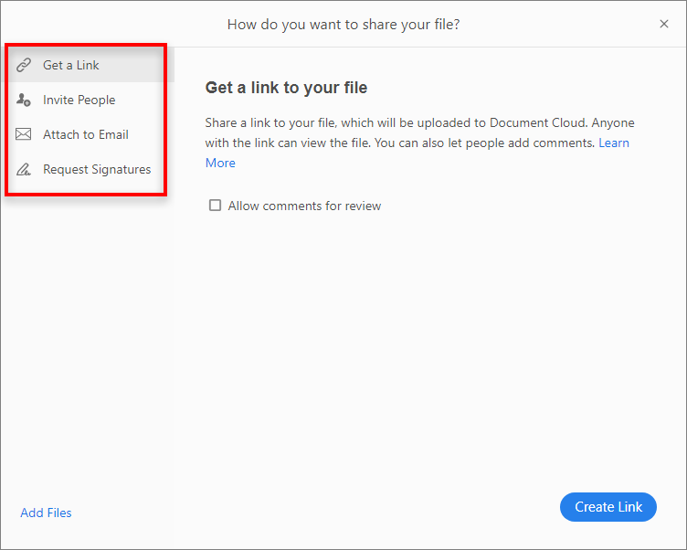The width and height of the screenshot is (687, 550).
Task: Click the person icon beside Invite People
Action: pyautogui.click(x=25, y=100)
